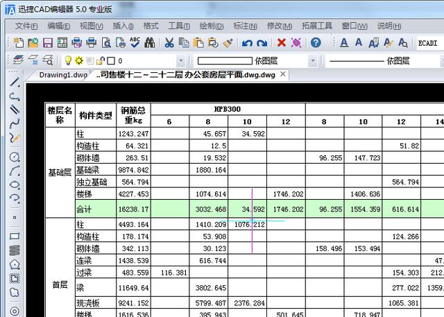Click the Cut scissors icon

(x=169, y=43)
